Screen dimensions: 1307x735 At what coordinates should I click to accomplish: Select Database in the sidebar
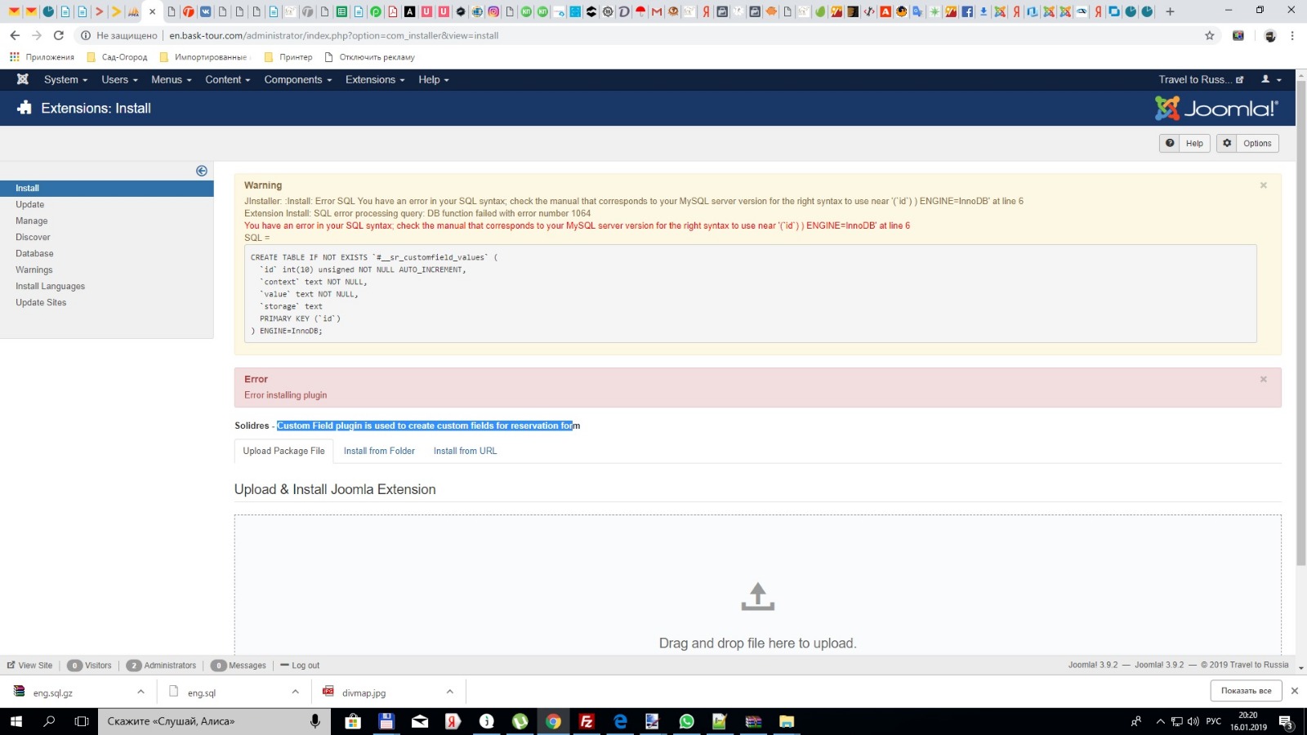(x=34, y=253)
